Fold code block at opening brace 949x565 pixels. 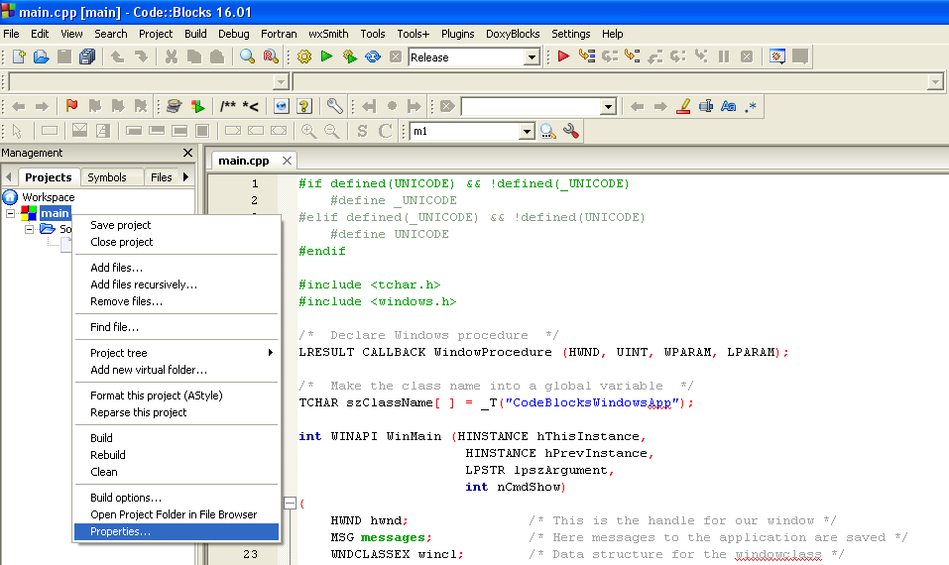point(290,503)
